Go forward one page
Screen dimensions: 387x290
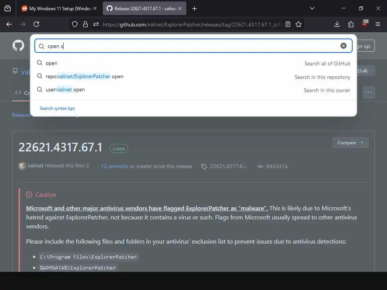[x=22, y=24]
